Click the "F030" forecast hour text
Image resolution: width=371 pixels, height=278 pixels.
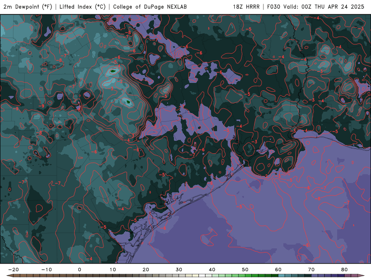pos(274,6)
